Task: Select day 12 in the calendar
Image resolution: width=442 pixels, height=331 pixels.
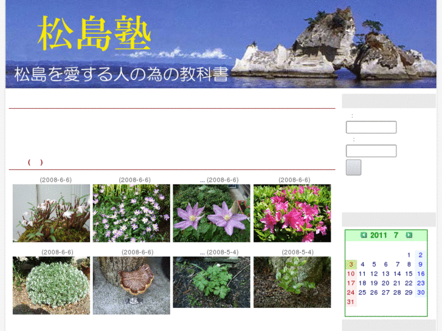Action: pyautogui.click(x=374, y=274)
